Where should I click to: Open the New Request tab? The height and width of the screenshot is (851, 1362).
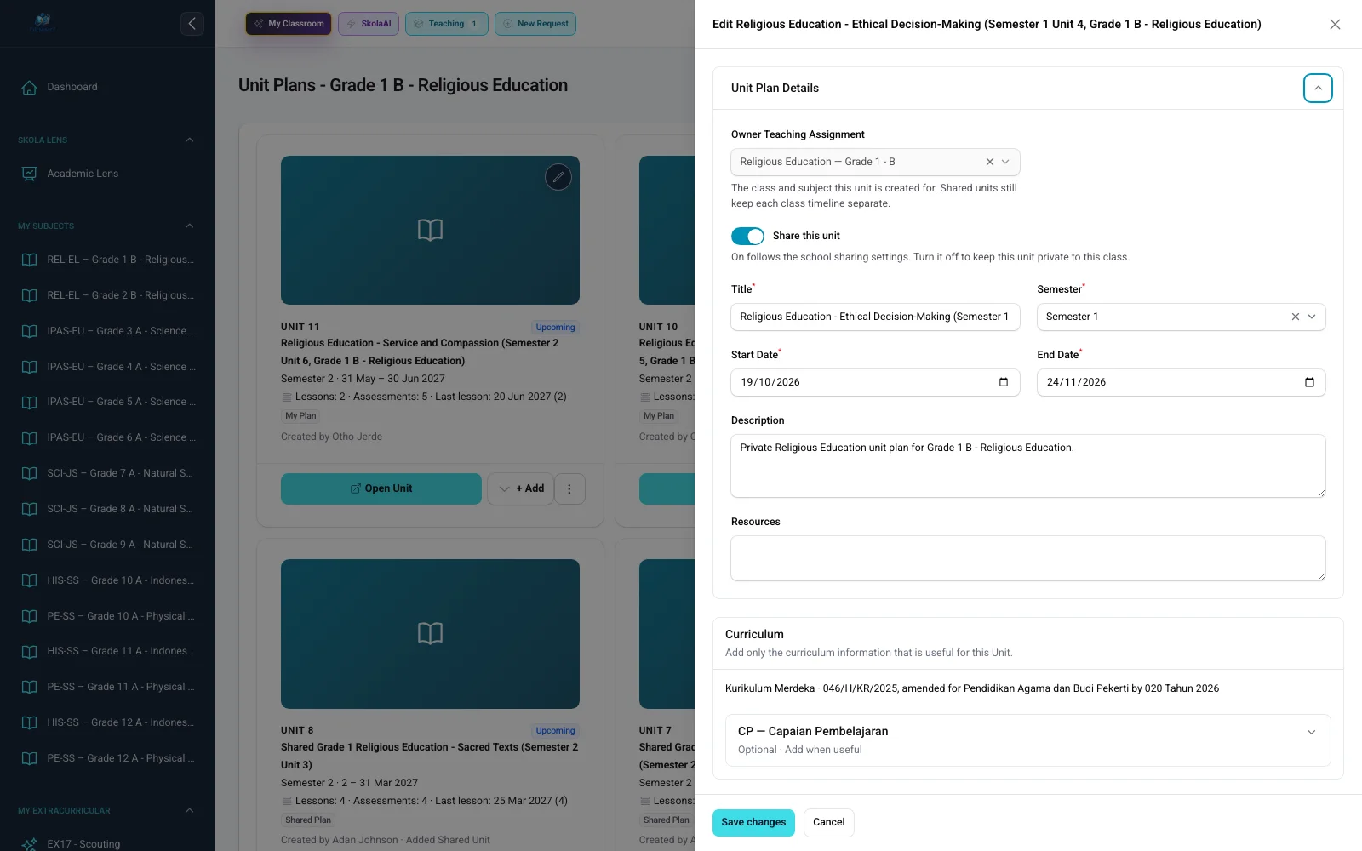pyautogui.click(x=535, y=24)
